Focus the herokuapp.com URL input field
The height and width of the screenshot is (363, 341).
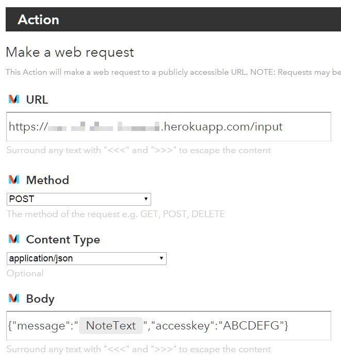(x=169, y=127)
